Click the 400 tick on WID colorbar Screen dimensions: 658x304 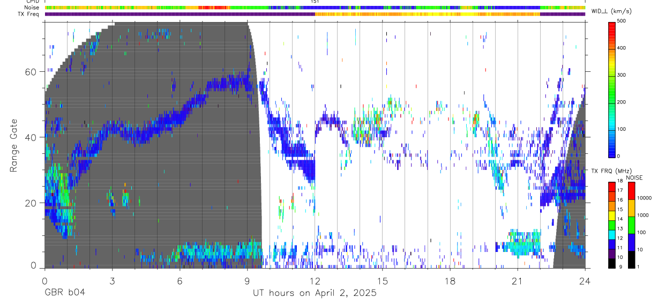click(x=622, y=48)
